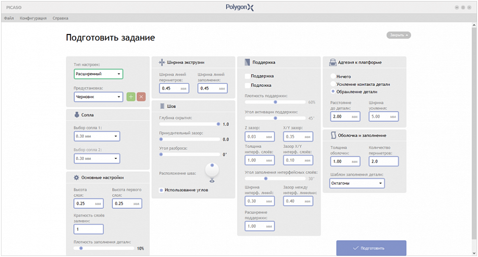Click the red delete preset icon
The height and width of the screenshot is (257, 478).
click(x=141, y=97)
